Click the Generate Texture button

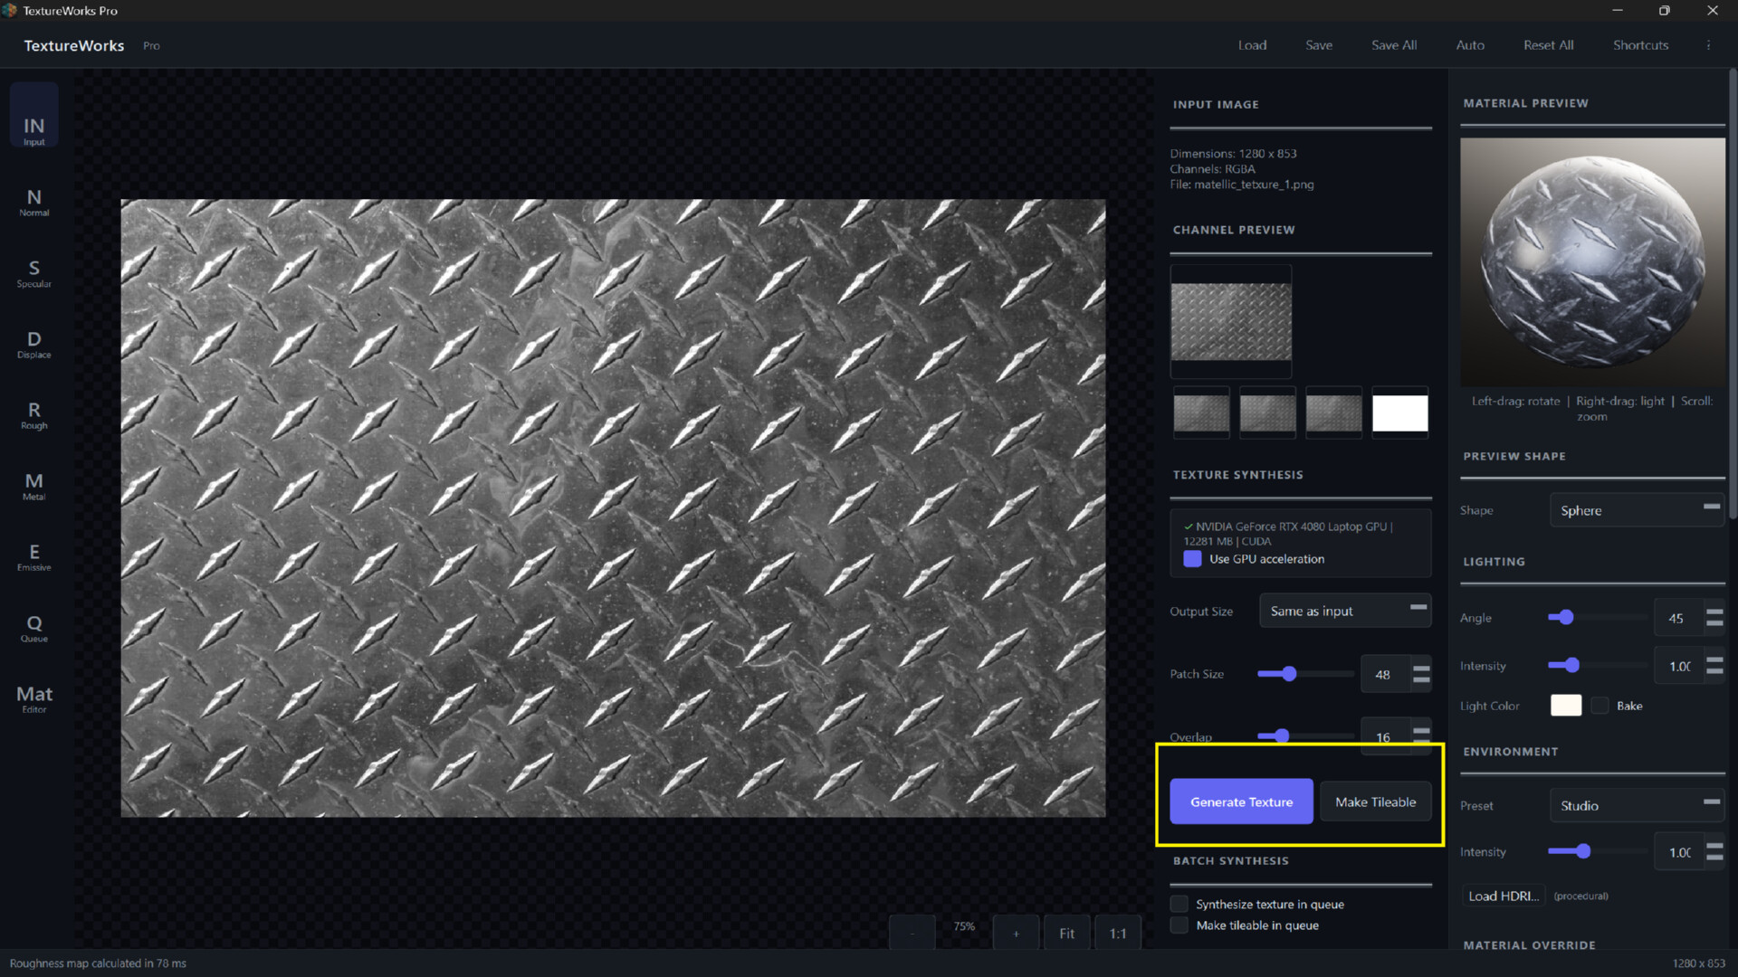point(1241,802)
